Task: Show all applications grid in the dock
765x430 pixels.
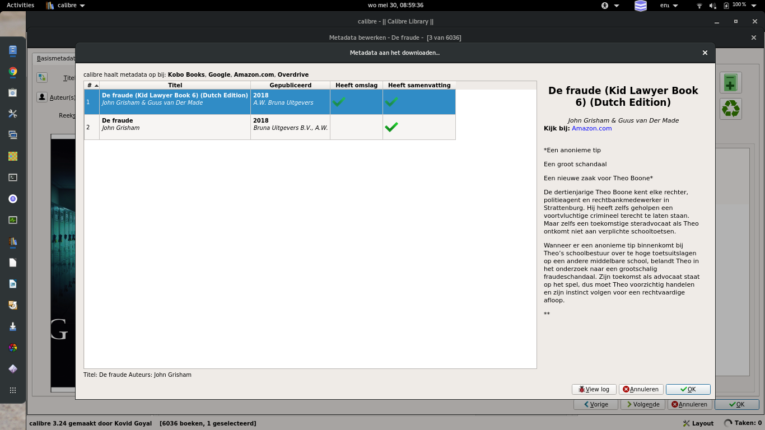Action: click(x=13, y=390)
